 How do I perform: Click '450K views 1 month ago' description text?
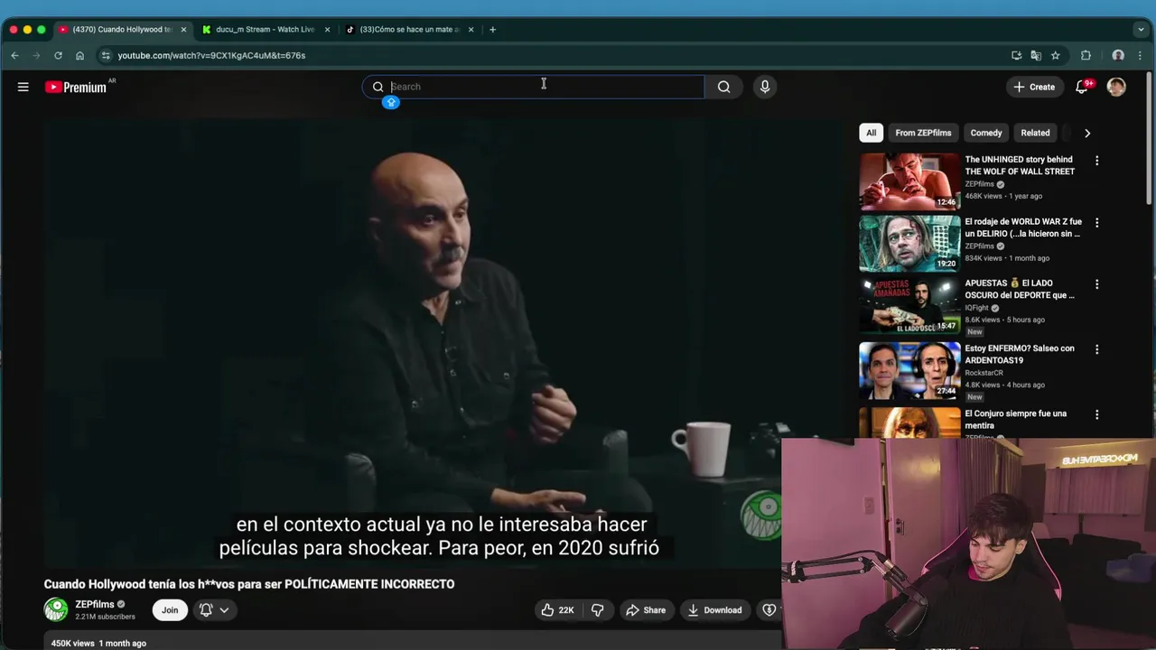[98, 643]
